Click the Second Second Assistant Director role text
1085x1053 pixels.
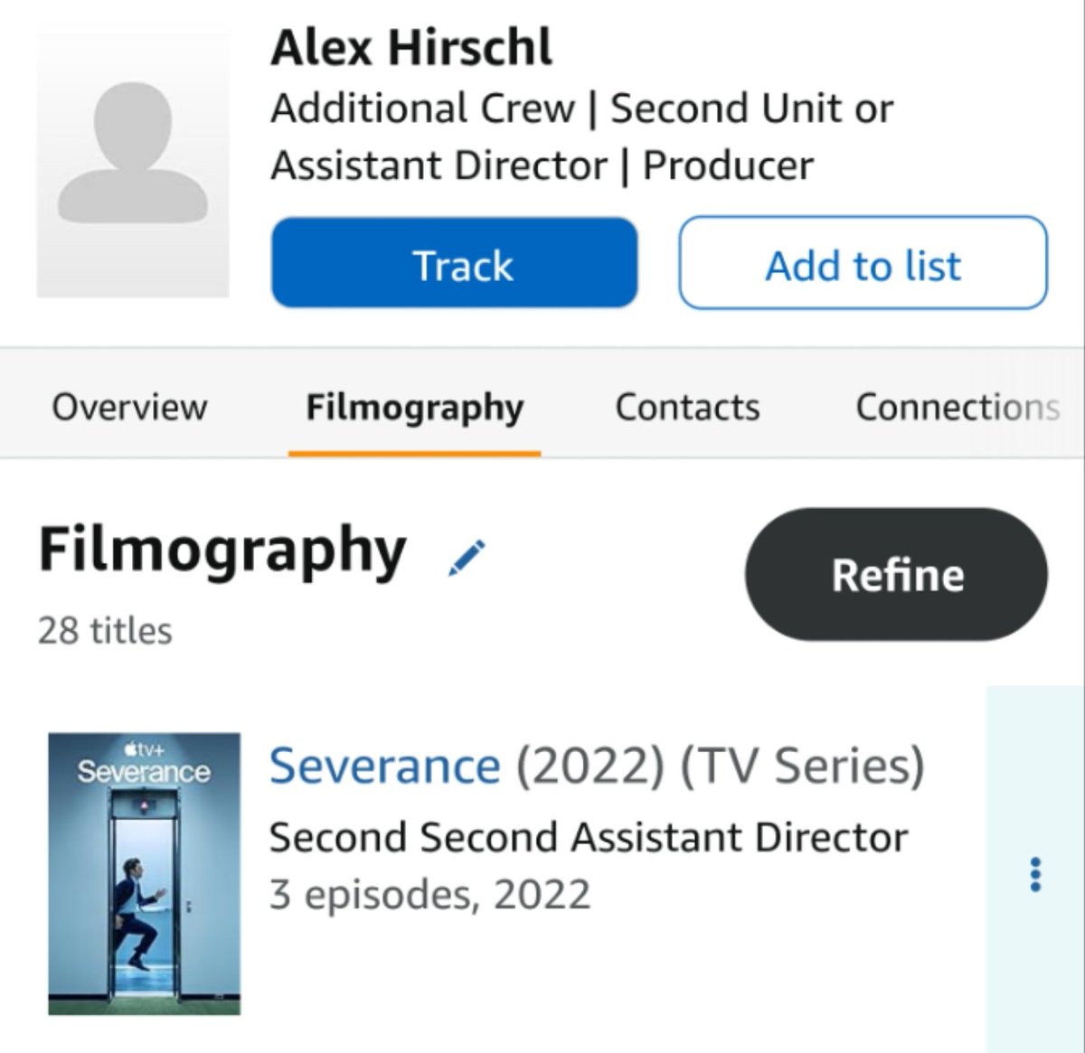click(x=589, y=837)
